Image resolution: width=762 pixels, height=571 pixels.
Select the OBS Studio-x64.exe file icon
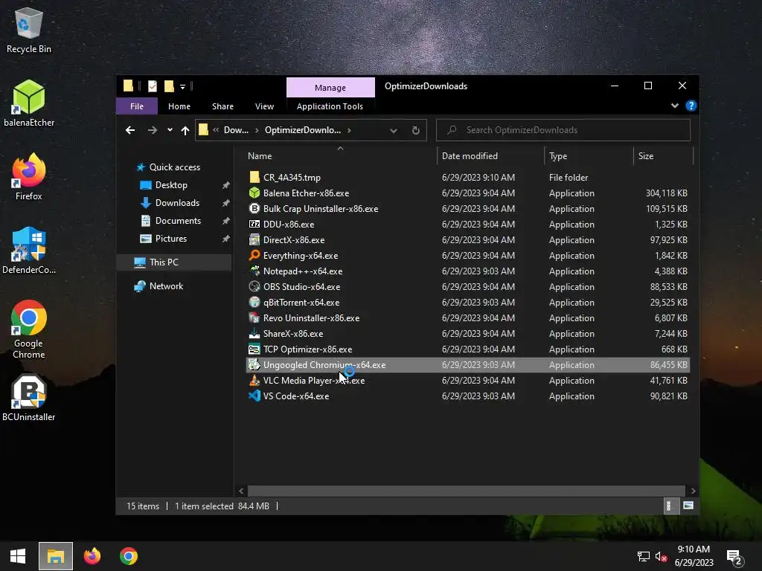point(254,286)
